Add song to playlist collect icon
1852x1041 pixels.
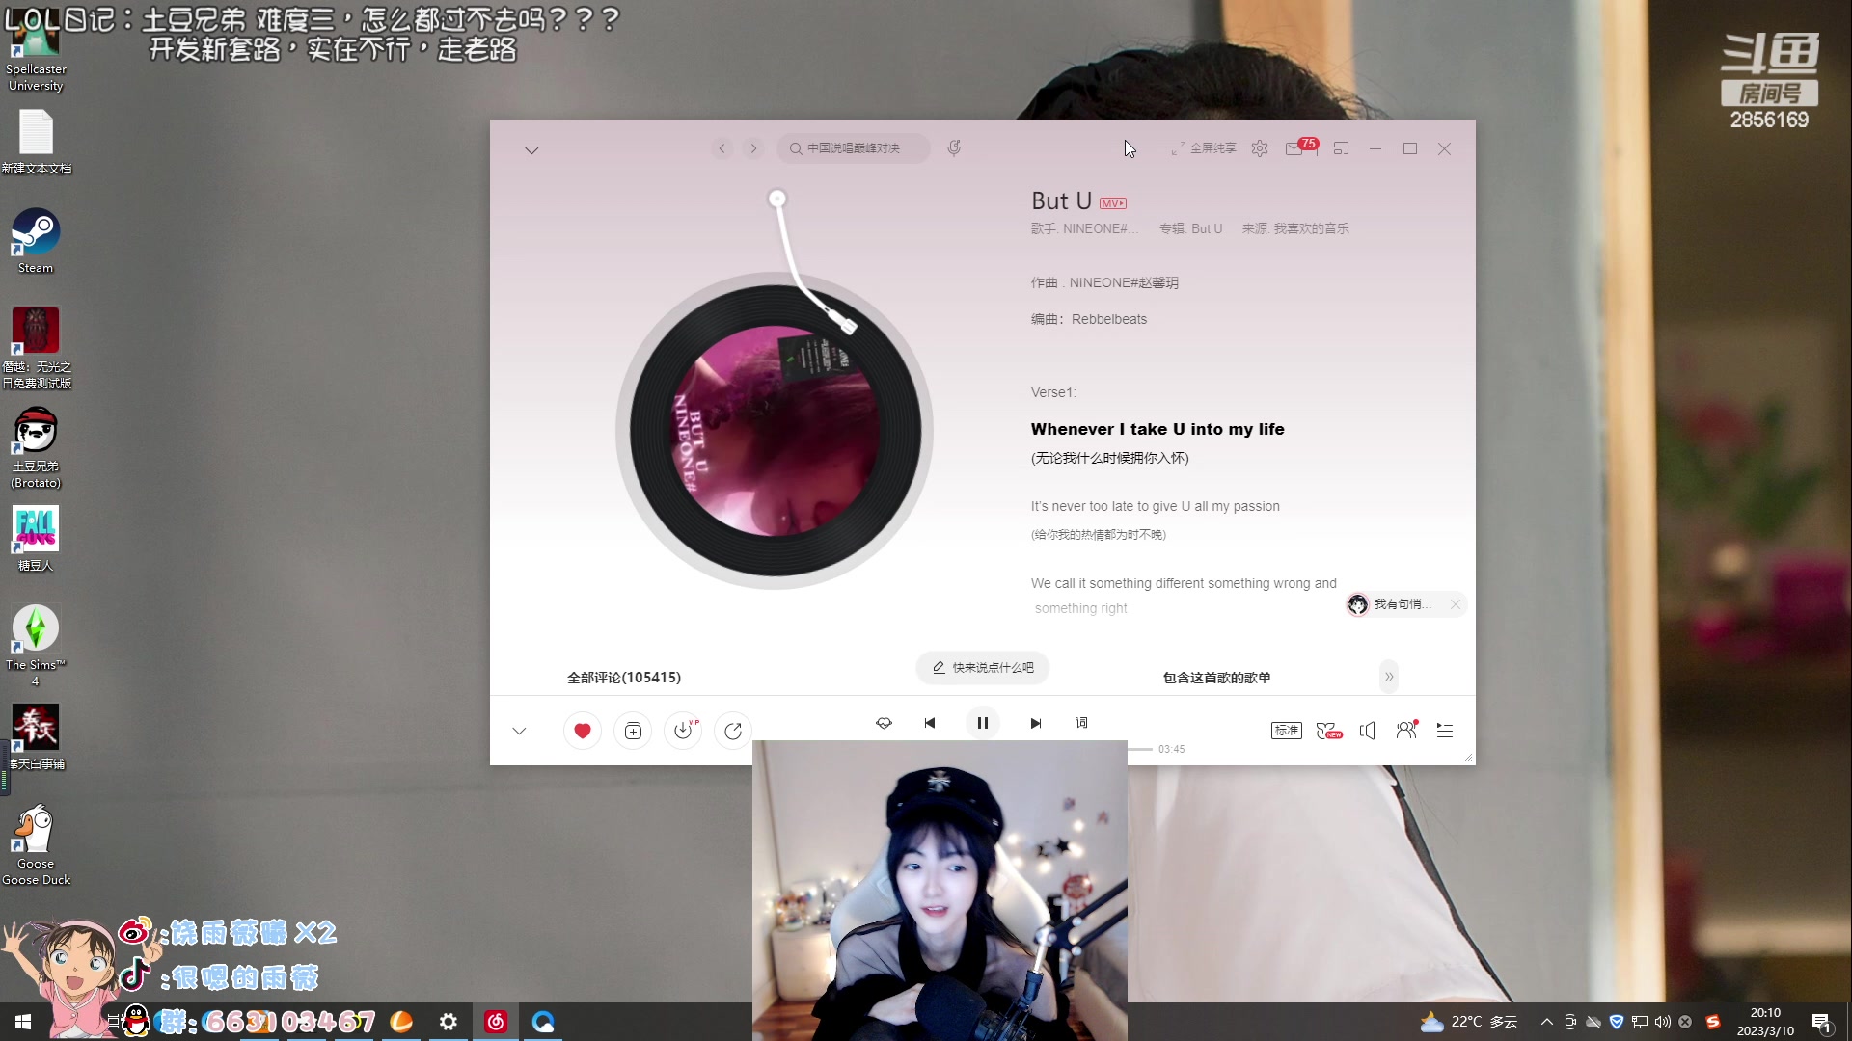click(x=633, y=731)
